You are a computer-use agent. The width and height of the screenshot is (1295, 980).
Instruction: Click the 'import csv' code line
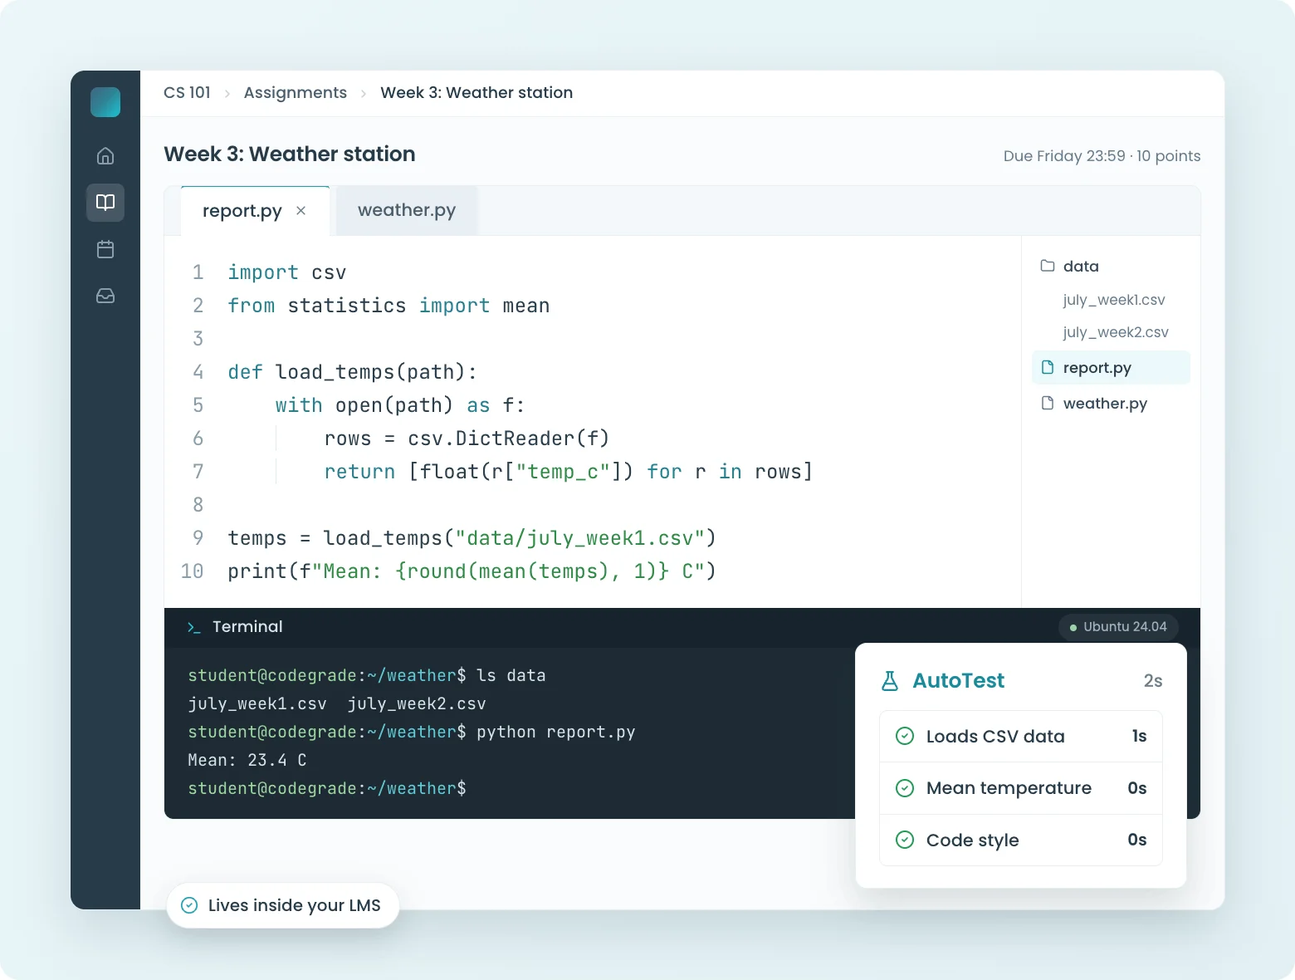tap(287, 272)
